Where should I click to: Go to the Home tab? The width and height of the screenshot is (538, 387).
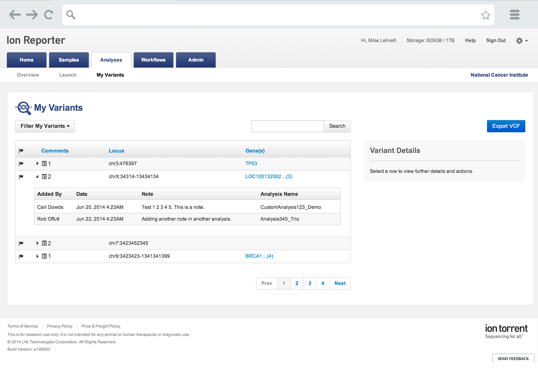click(27, 60)
